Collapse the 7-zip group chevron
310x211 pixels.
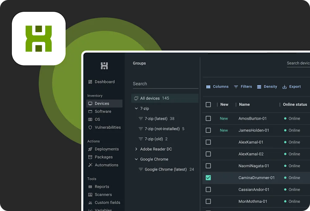click(x=136, y=108)
